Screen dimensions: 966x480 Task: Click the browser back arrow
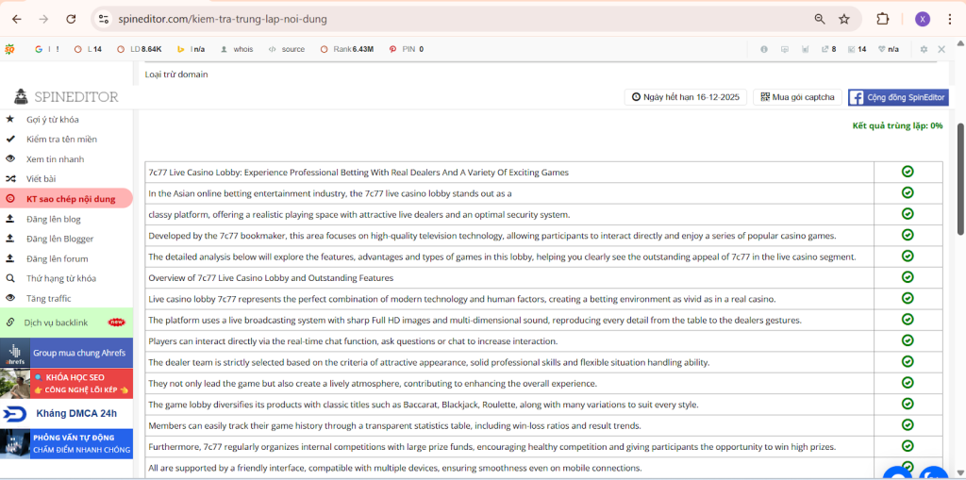(x=16, y=19)
